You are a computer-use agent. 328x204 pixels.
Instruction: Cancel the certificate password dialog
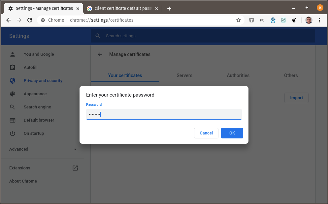click(x=206, y=133)
